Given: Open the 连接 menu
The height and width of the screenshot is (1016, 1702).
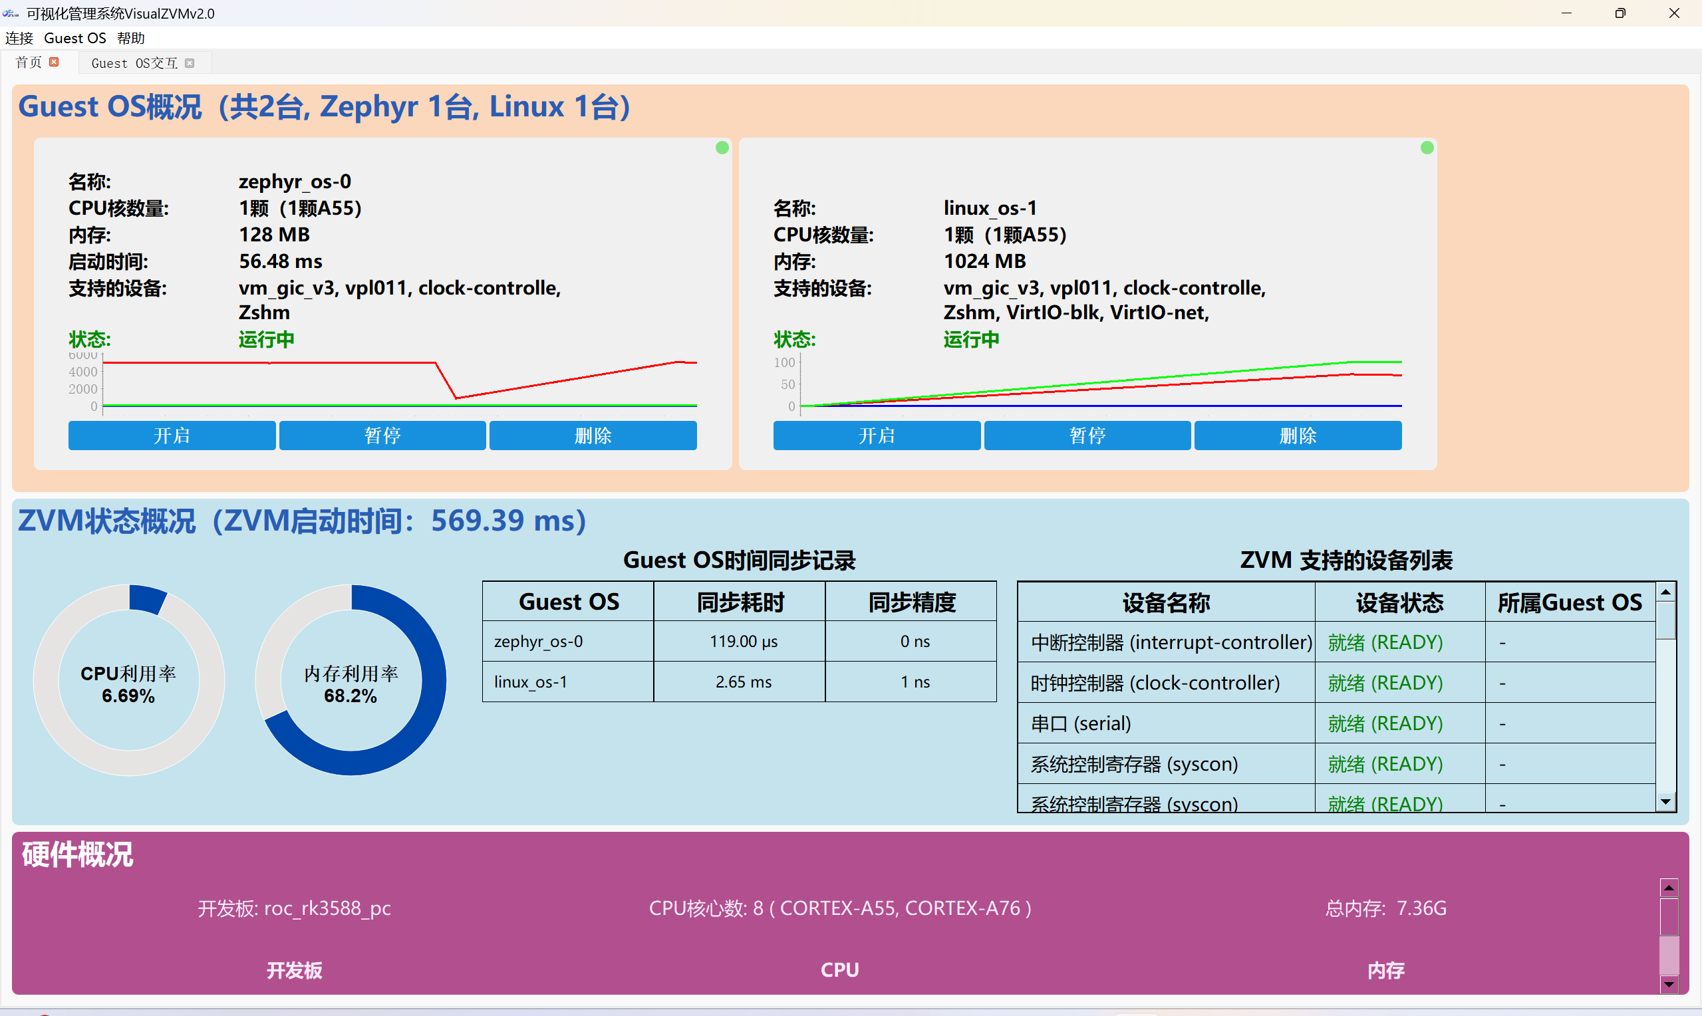Looking at the screenshot, I should point(19,39).
